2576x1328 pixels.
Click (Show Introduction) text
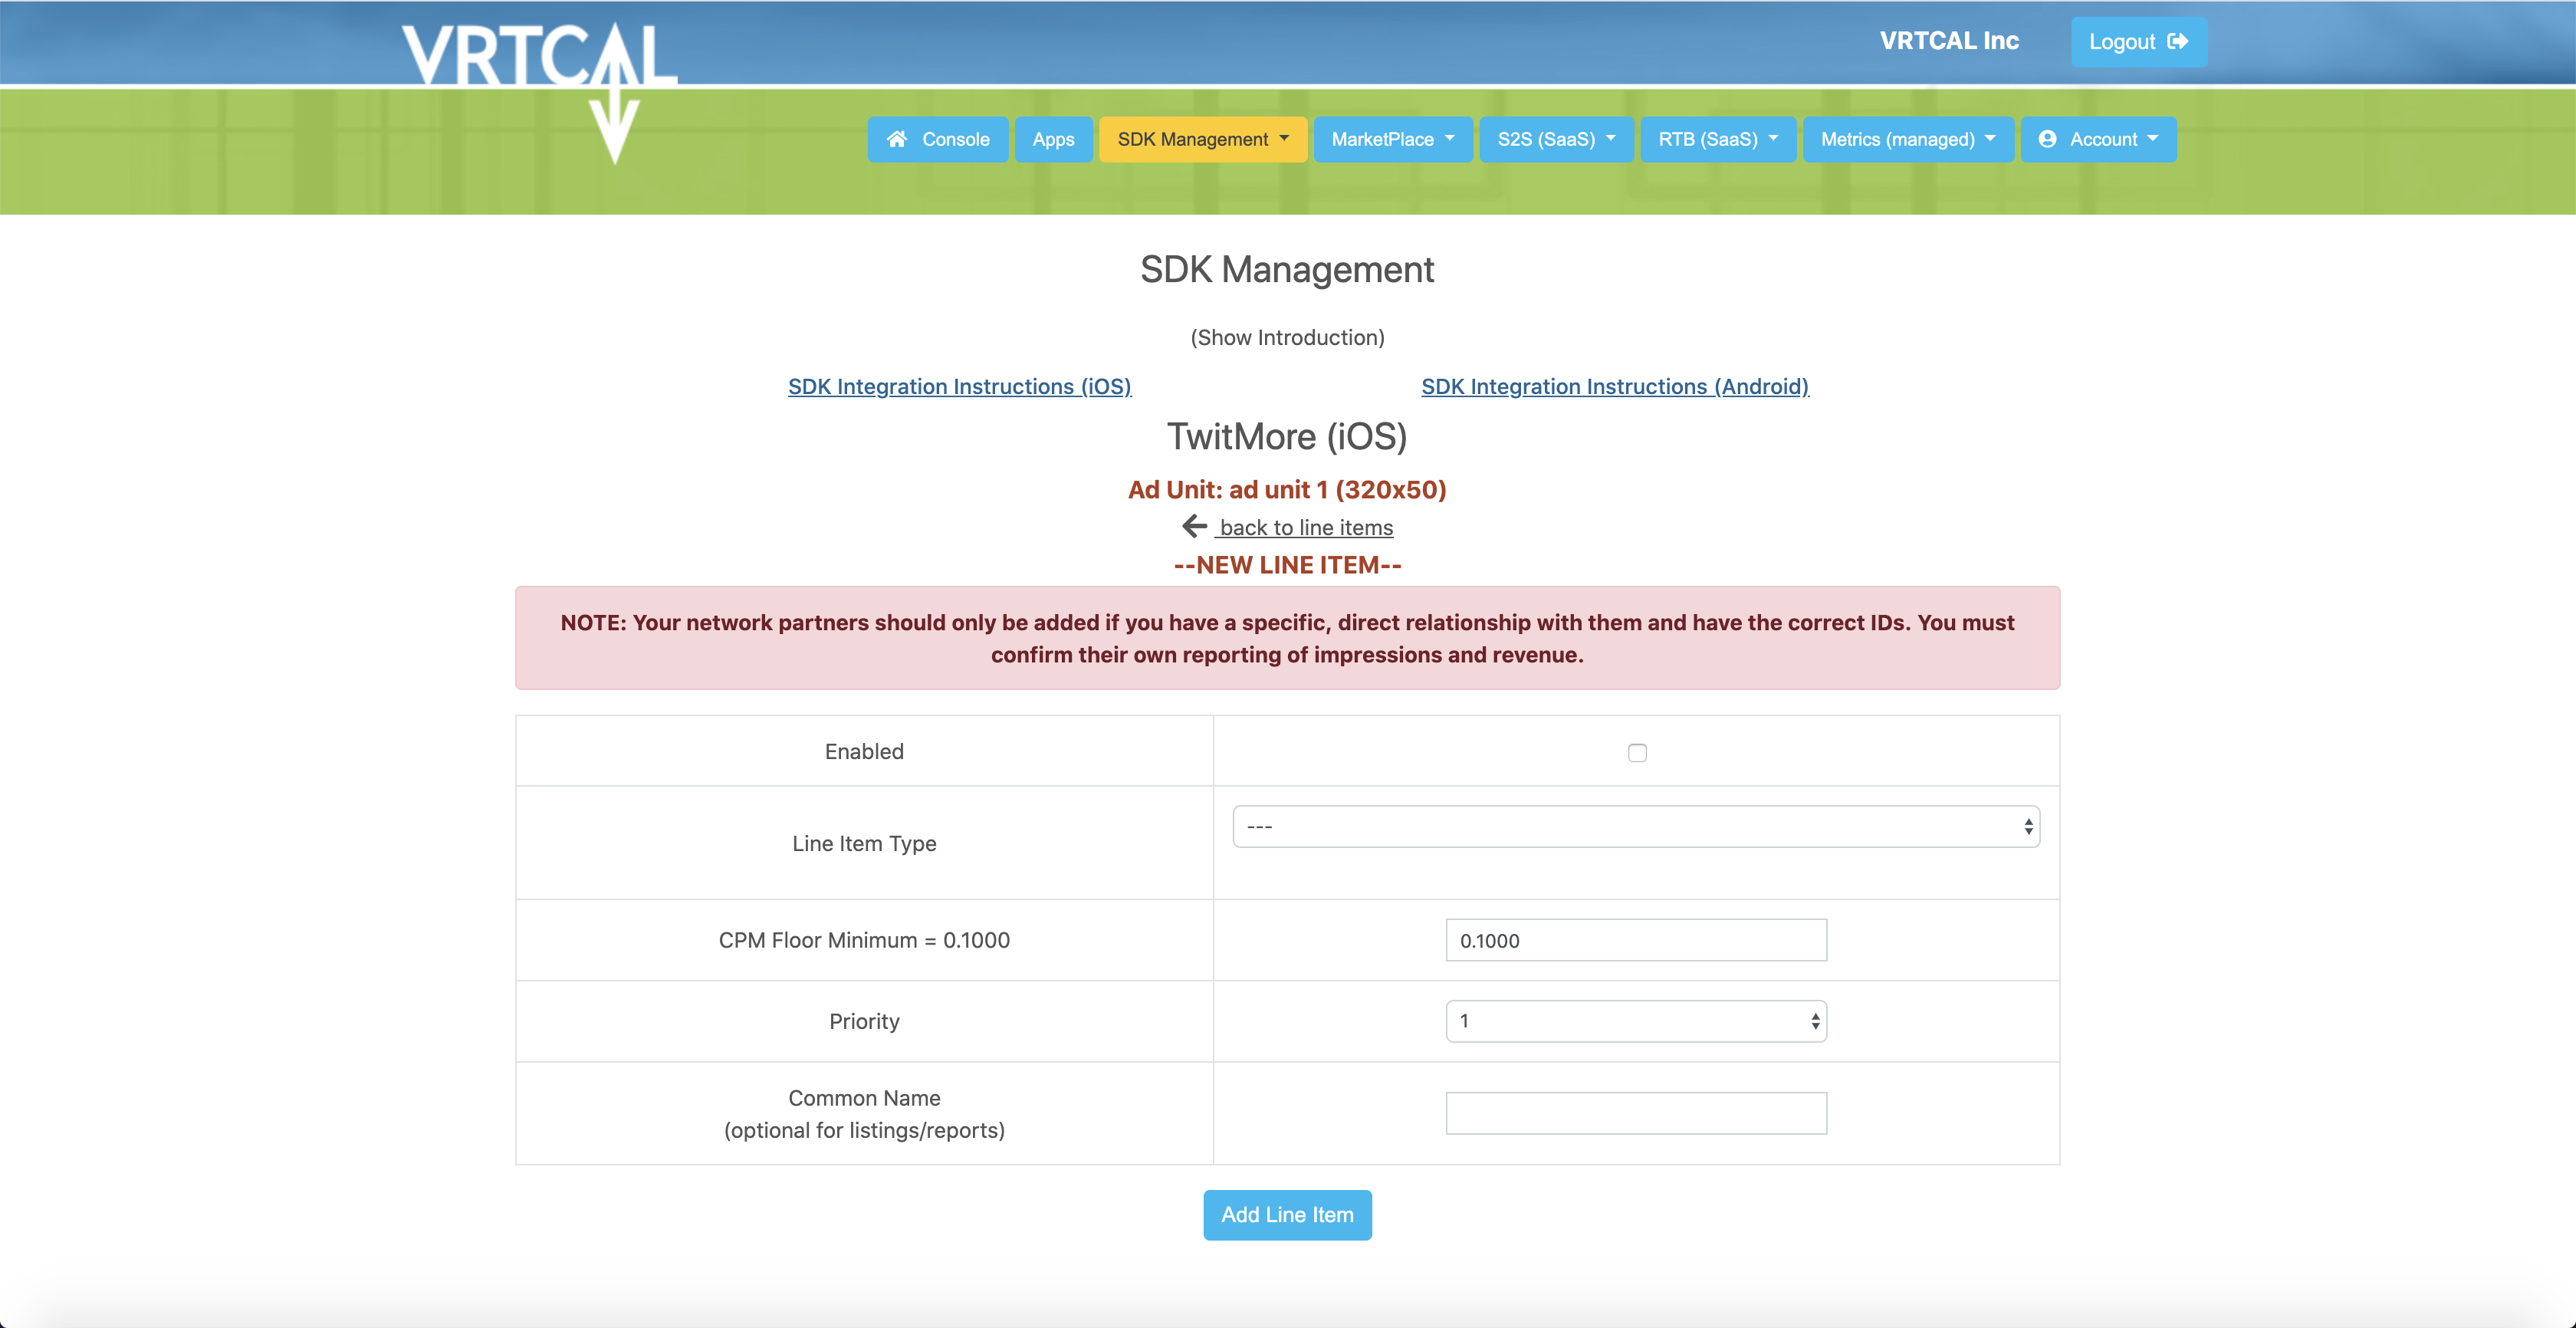1287,337
